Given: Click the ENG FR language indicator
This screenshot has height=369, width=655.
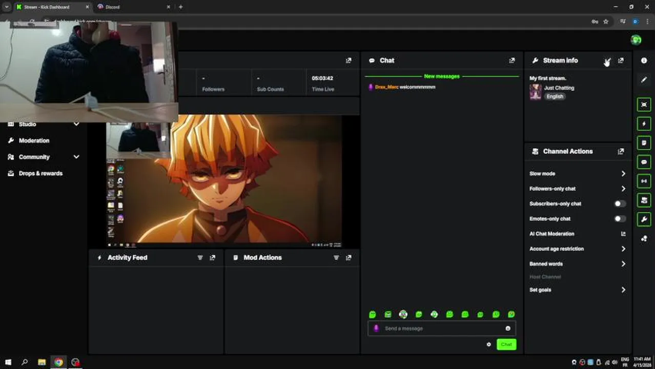Looking at the screenshot, I should (625, 362).
